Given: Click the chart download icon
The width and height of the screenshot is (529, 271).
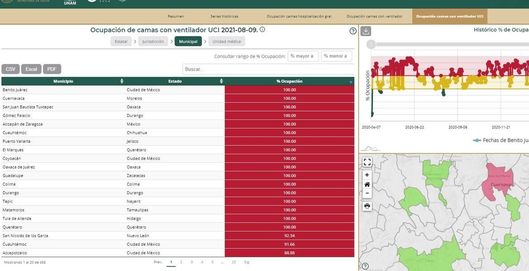Looking at the screenshot, I should pos(366,31).
